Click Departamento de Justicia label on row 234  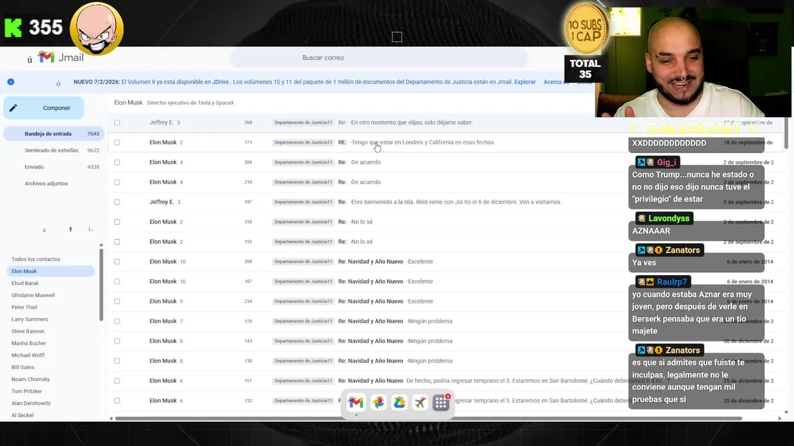tap(303, 301)
